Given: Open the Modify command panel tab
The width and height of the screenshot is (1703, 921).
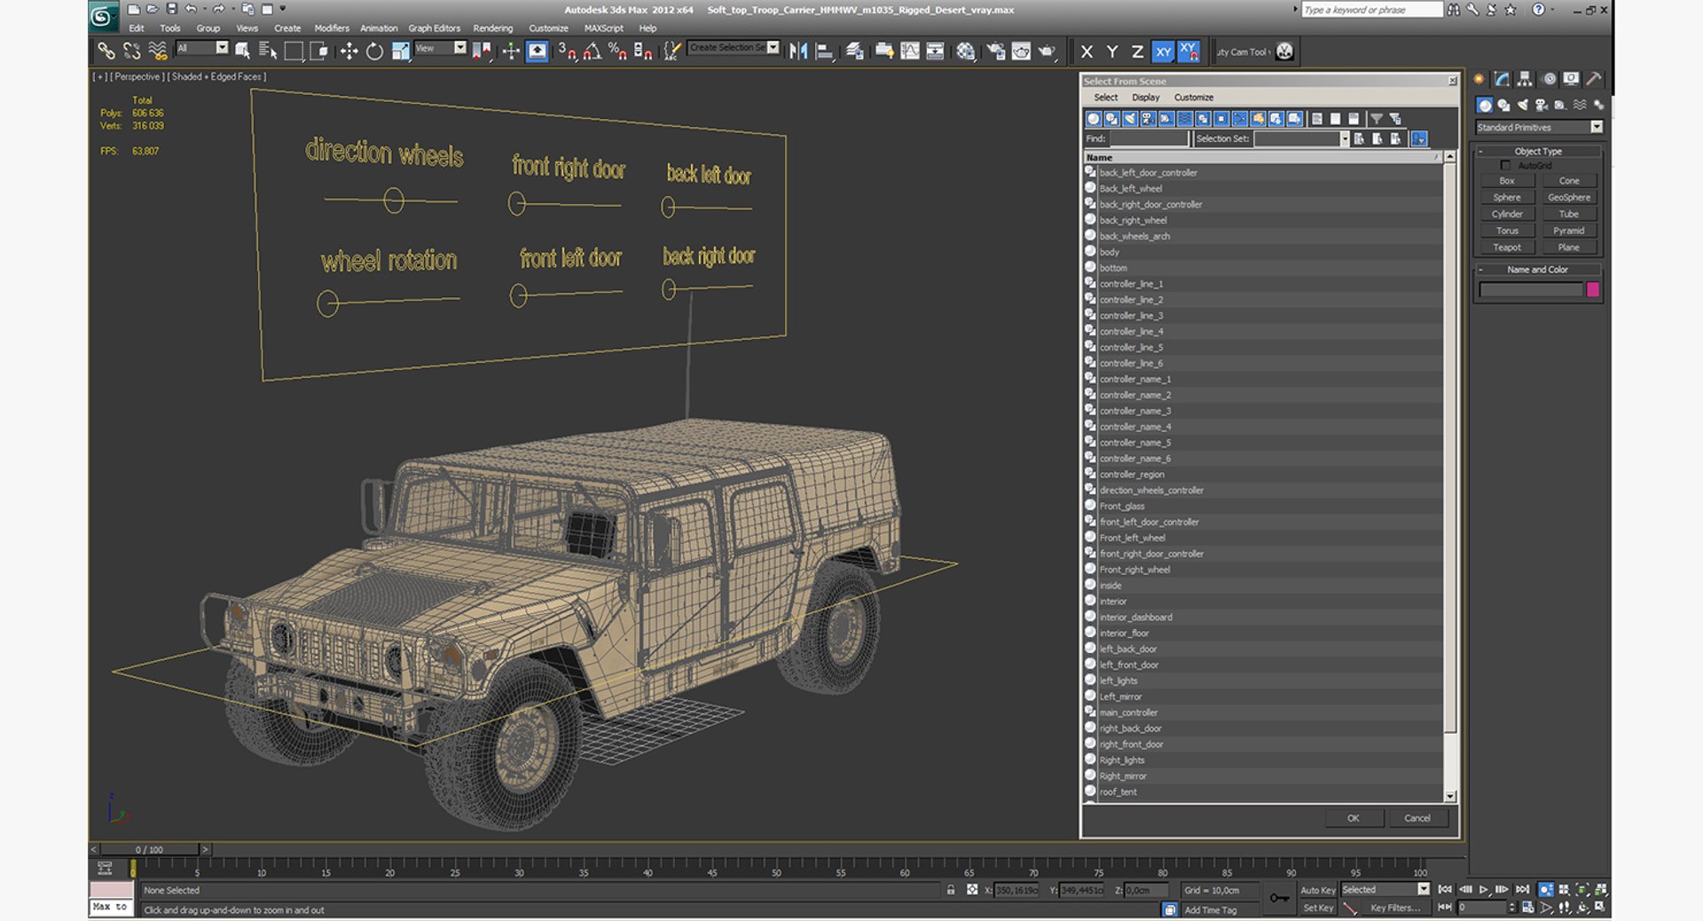Looking at the screenshot, I should point(1502,79).
